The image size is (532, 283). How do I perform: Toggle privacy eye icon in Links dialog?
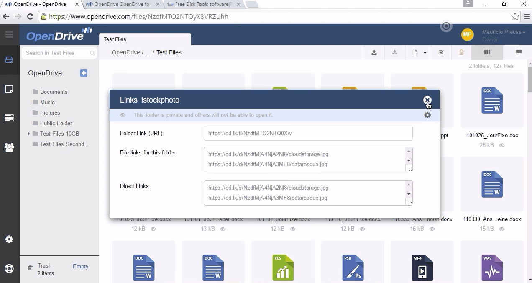pyautogui.click(x=123, y=115)
